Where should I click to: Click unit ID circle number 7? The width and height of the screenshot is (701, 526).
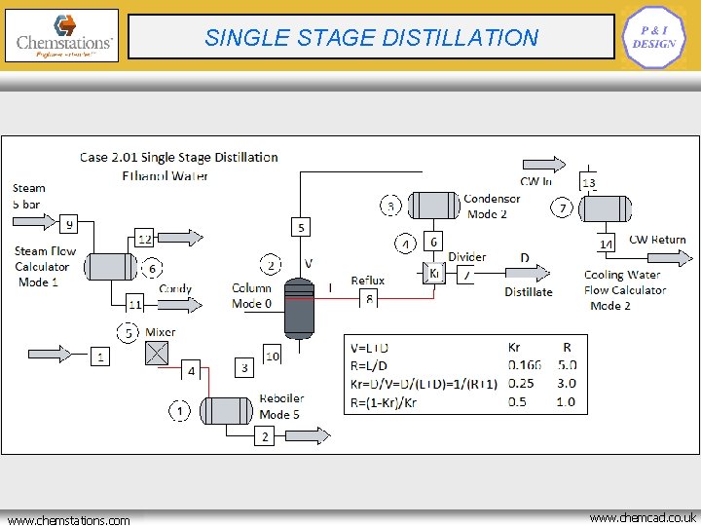pyautogui.click(x=562, y=208)
